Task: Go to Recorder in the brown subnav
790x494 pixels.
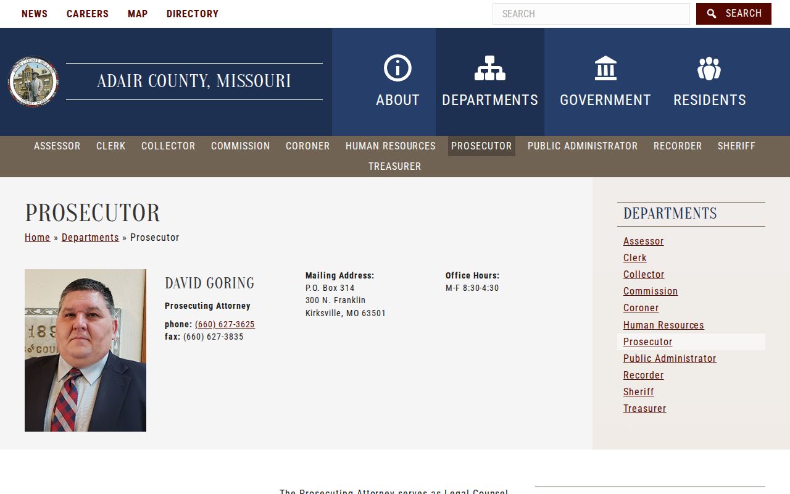Action: point(678,146)
